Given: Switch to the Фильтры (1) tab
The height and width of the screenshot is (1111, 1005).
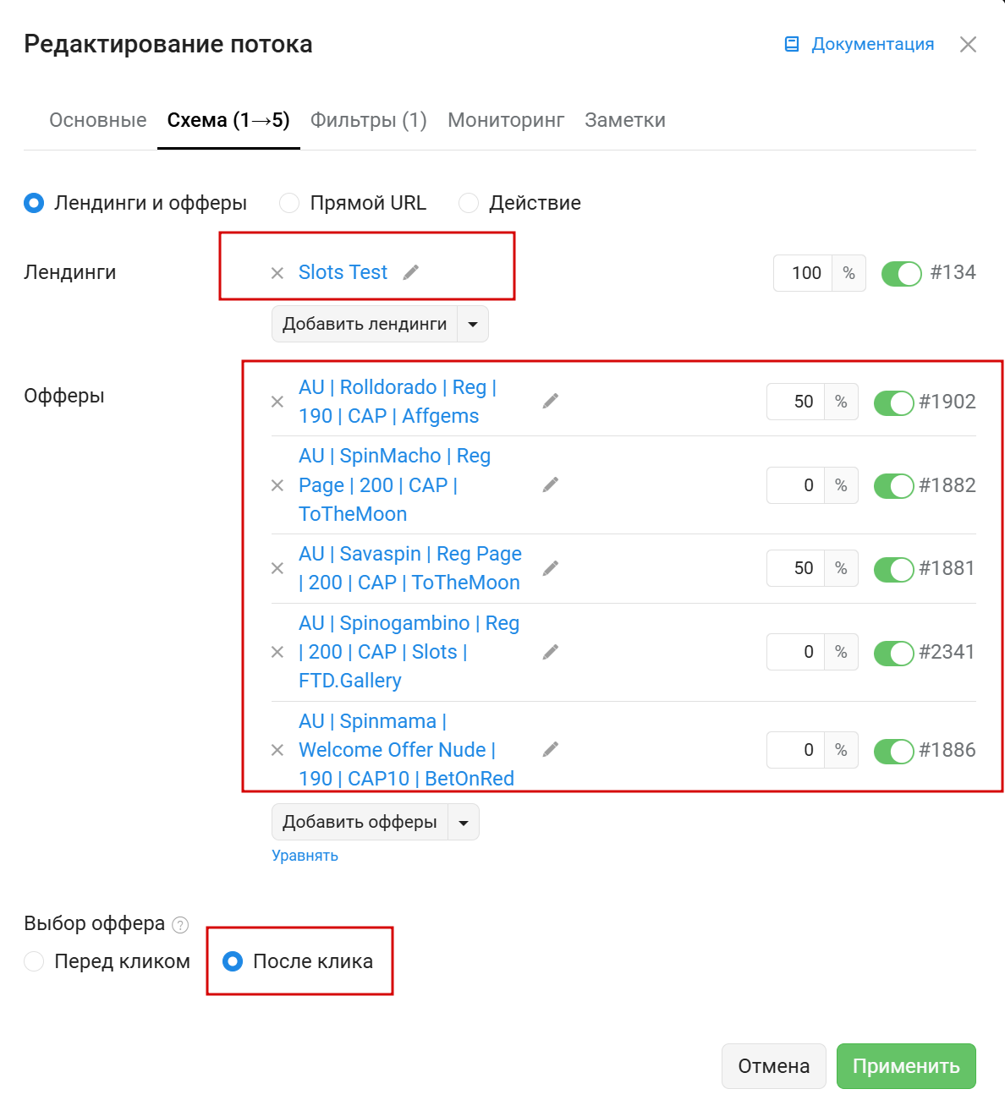Looking at the screenshot, I should tap(368, 120).
